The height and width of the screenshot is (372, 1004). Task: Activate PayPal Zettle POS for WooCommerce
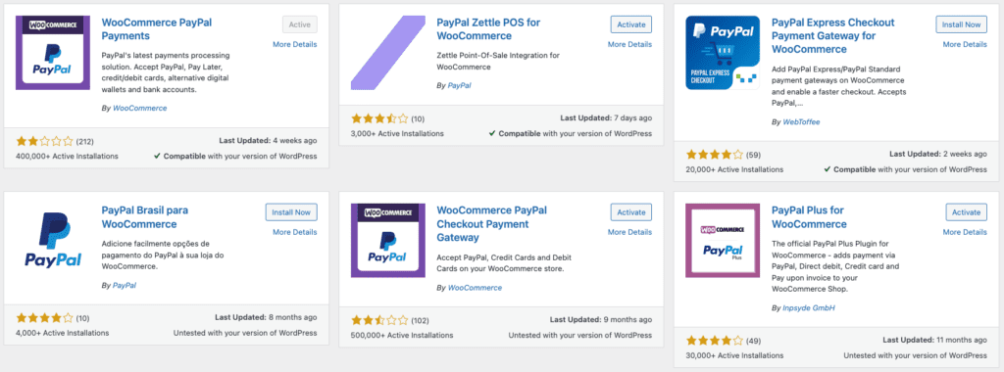tap(631, 24)
